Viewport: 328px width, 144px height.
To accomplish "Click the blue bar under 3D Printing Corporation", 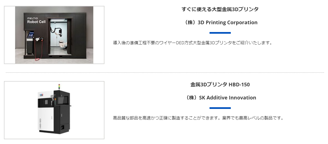I will tap(220, 33).
